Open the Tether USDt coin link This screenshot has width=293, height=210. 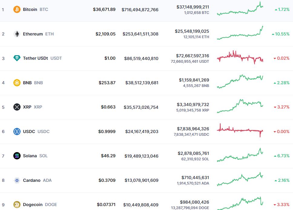(x=42, y=58)
